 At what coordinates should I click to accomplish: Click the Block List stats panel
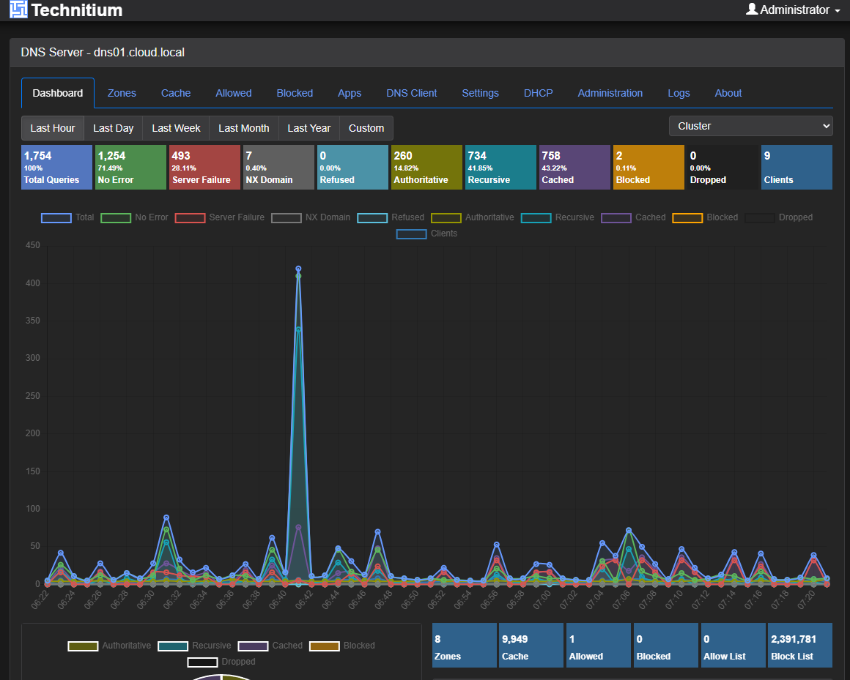(800, 645)
